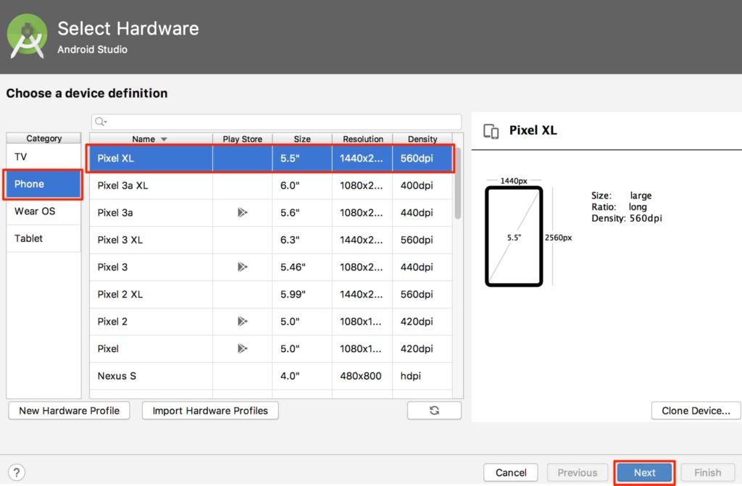Viewport: 742px width, 486px height.
Task: Select the Pixel 3 XL device
Action: coord(120,240)
